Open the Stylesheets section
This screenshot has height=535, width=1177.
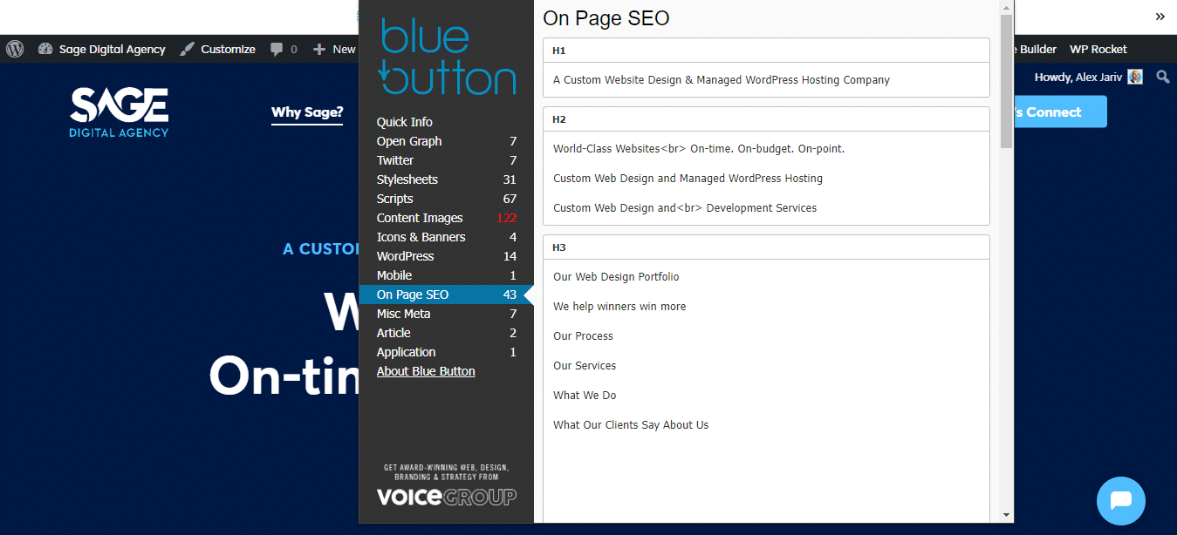pyautogui.click(x=447, y=179)
